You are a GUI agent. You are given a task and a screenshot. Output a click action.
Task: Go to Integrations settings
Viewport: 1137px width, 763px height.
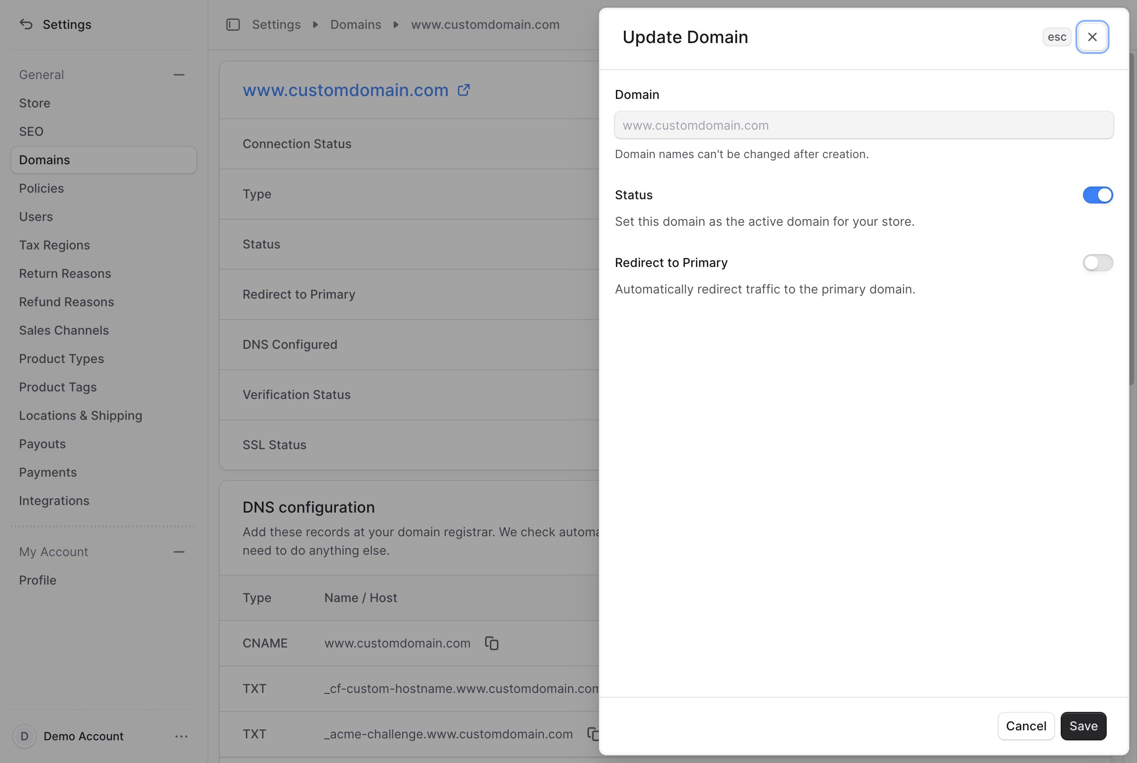(x=104, y=501)
